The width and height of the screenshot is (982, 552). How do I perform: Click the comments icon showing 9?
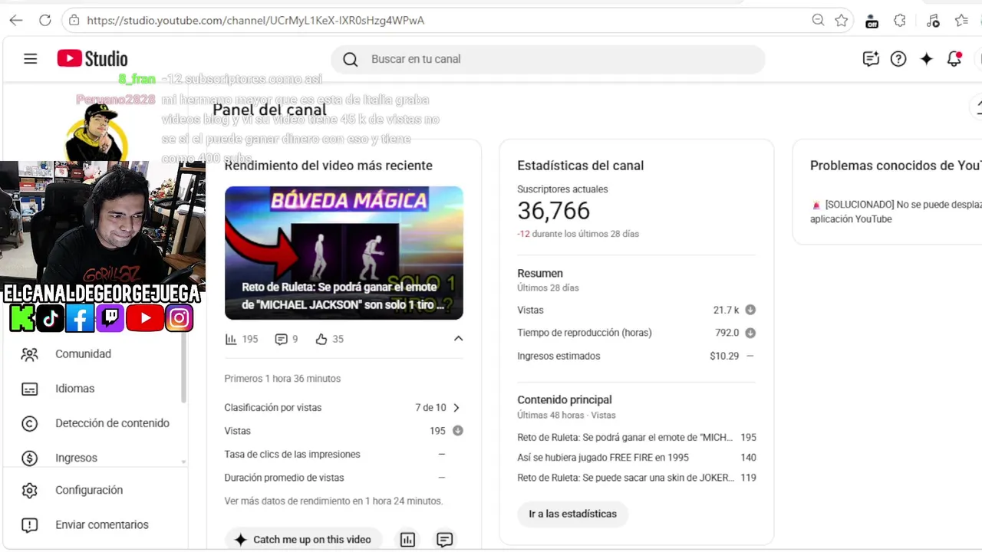(281, 339)
